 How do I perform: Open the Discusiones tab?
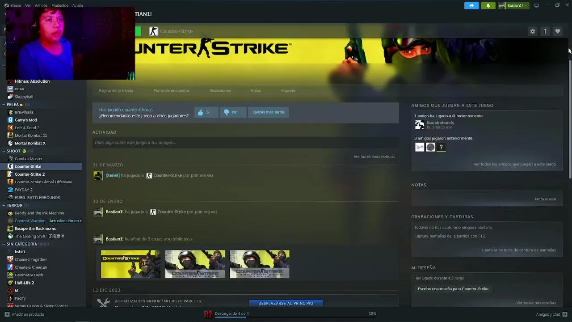[220, 91]
